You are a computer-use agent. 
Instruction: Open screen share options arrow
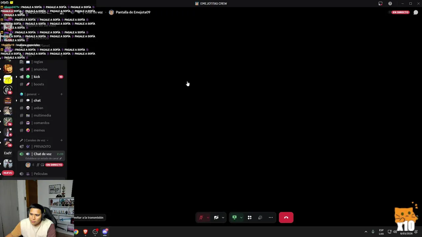[241, 218]
